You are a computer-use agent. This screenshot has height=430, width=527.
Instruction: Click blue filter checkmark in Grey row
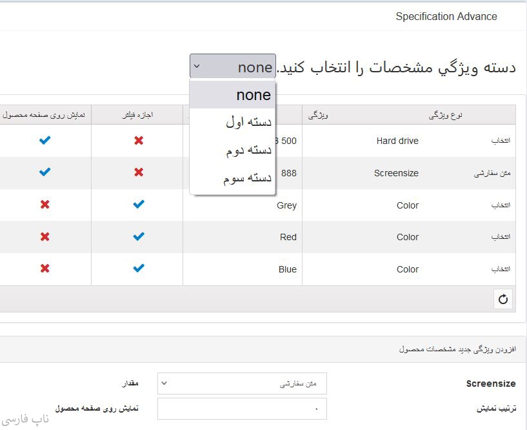coord(138,205)
